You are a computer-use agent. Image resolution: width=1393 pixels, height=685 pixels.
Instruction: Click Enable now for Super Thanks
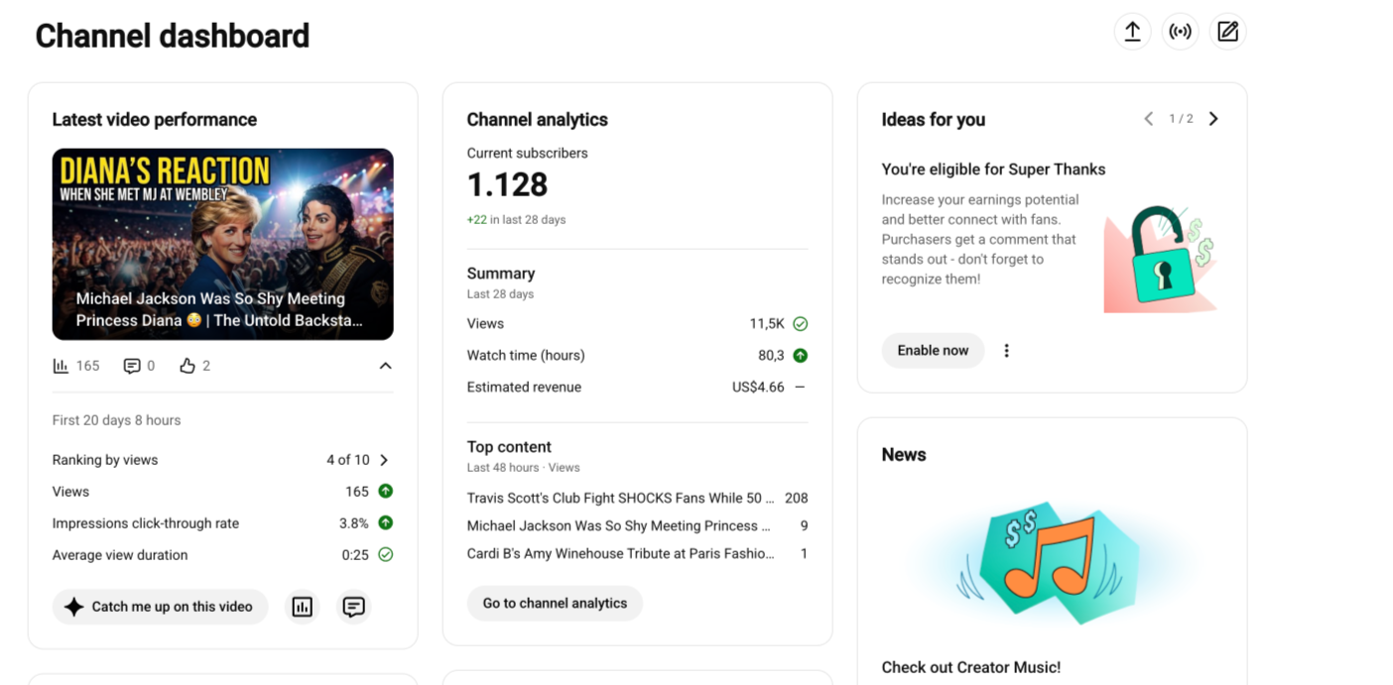(933, 350)
